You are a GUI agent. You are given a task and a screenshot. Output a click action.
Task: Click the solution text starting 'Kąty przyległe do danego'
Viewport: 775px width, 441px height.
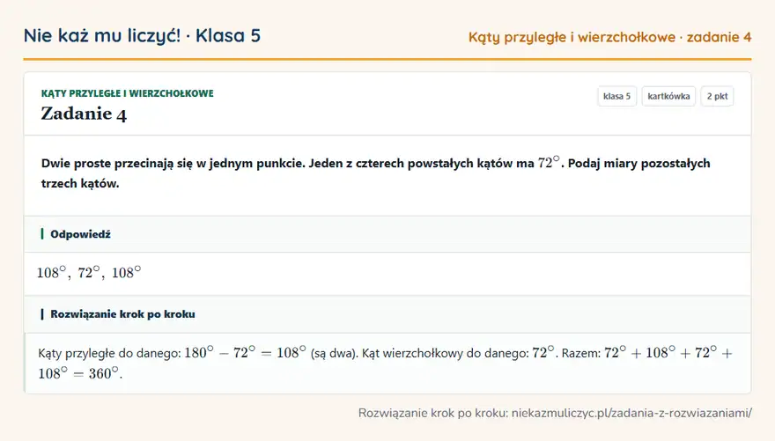386,363
